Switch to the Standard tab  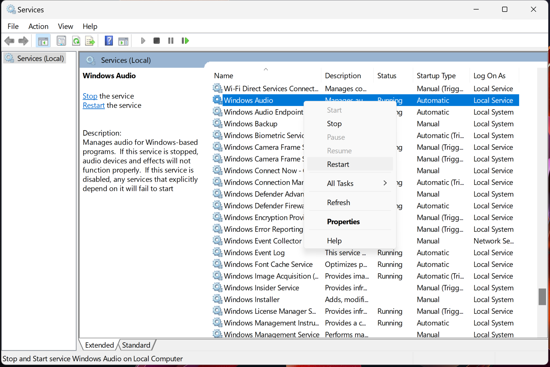click(x=136, y=345)
